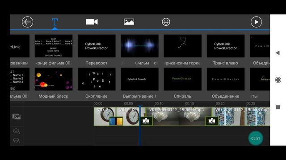Click the 00:00 mark on timeline ruler
Image resolution: width=286 pixels, height=160 pixels.
[x=98, y=104]
